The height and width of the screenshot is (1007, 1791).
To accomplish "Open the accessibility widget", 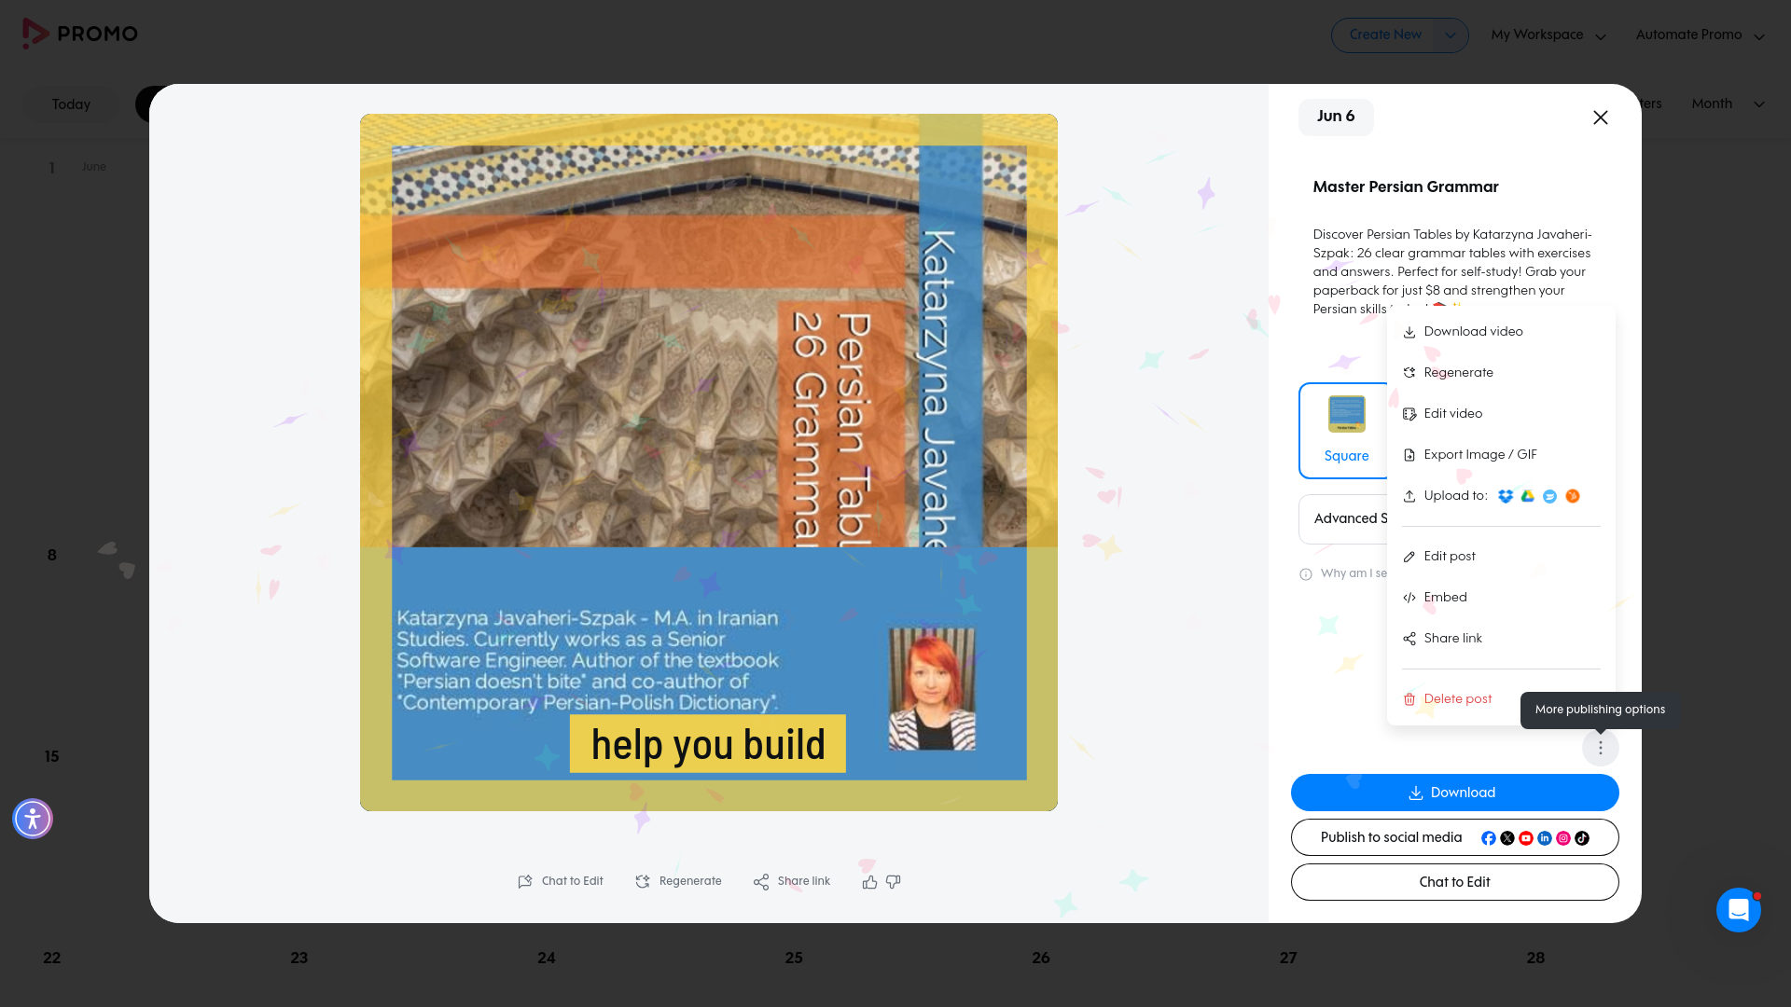I will coord(33,819).
